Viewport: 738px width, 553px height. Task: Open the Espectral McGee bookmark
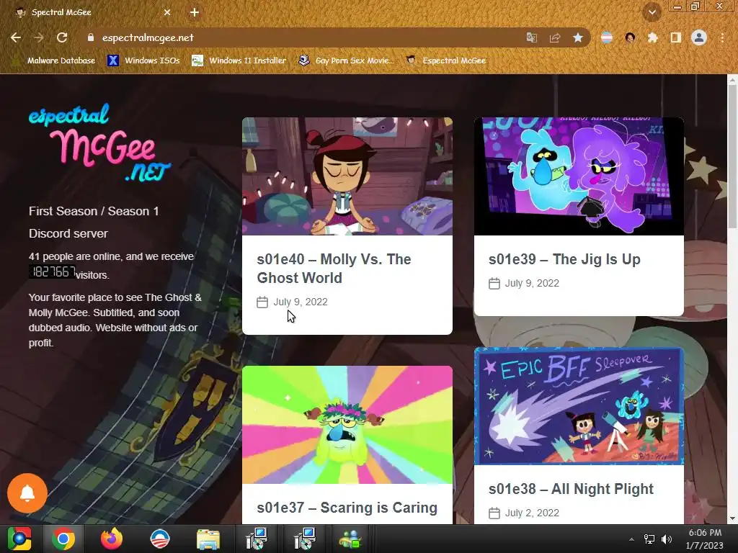445,60
